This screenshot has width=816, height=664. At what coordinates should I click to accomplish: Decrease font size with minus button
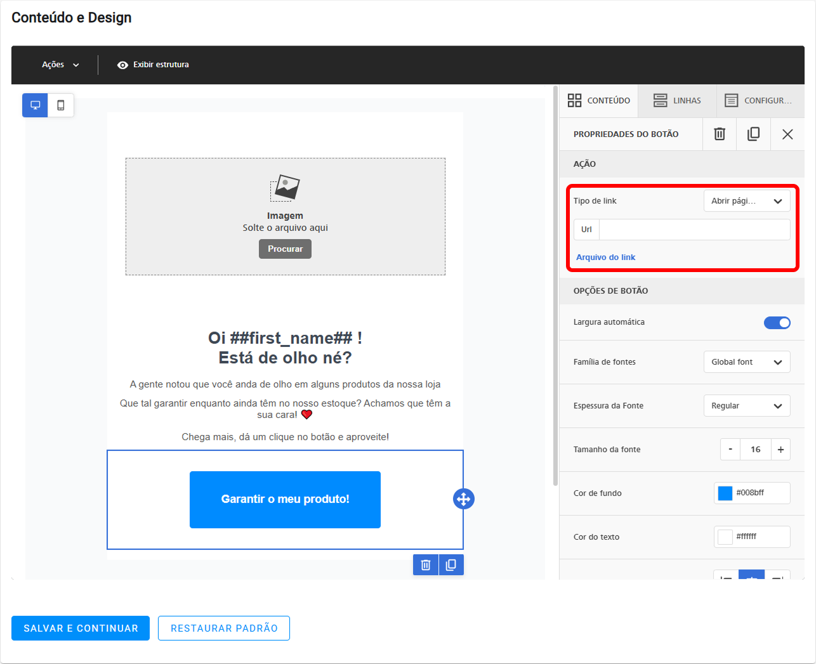pyautogui.click(x=730, y=449)
